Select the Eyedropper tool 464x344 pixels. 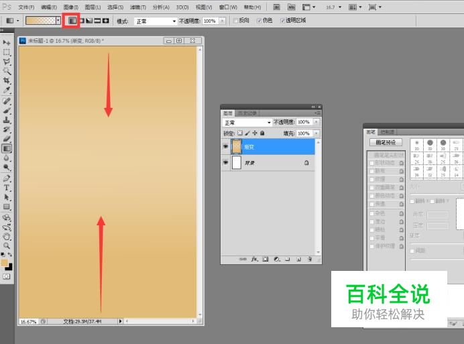point(6,90)
